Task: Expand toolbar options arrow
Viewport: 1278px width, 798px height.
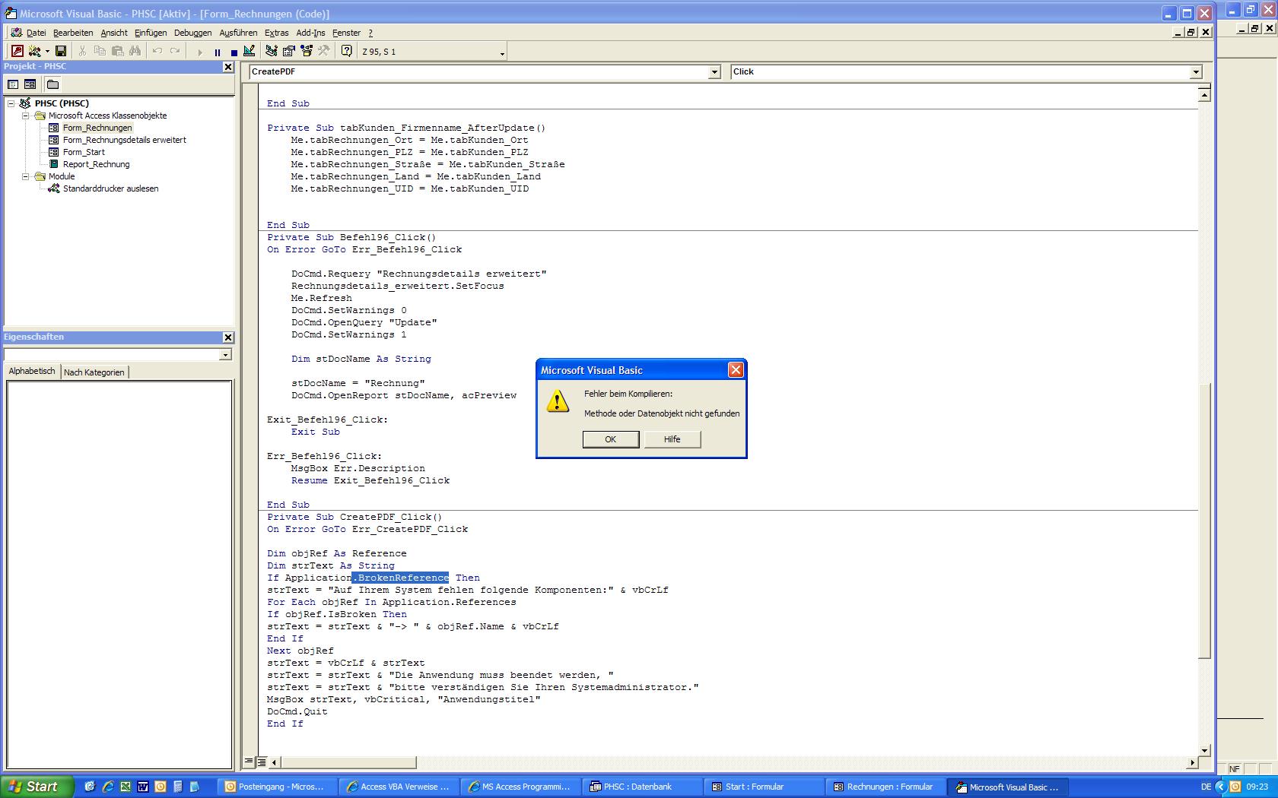Action: tap(502, 53)
